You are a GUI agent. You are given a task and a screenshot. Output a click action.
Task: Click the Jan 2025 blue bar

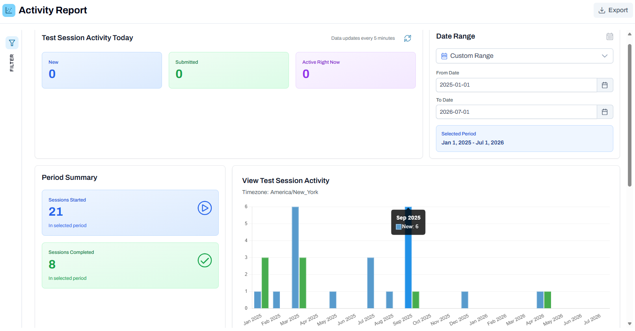257,300
